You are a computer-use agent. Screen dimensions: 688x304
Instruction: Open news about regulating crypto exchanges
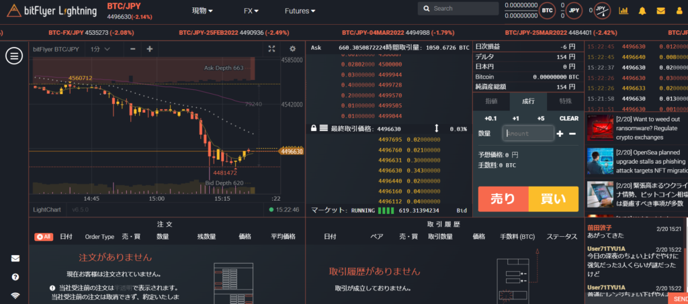coord(649,128)
